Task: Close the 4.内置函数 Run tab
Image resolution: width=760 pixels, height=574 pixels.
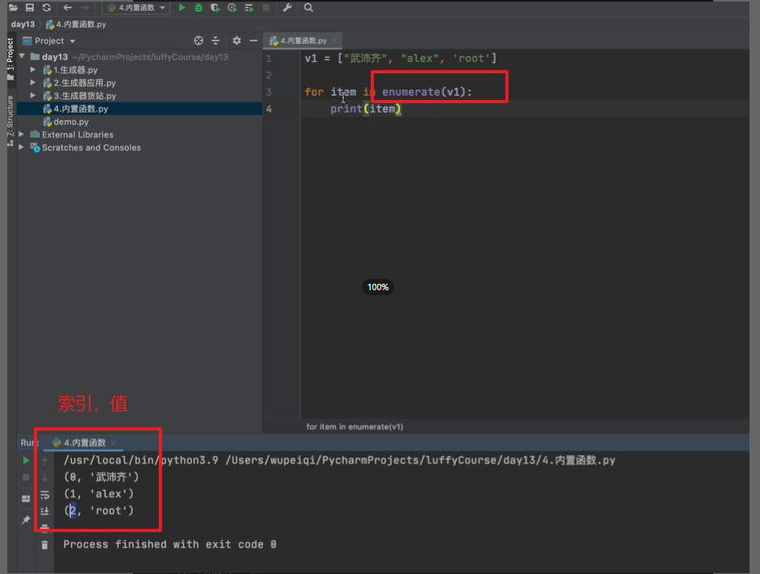Action: (114, 443)
